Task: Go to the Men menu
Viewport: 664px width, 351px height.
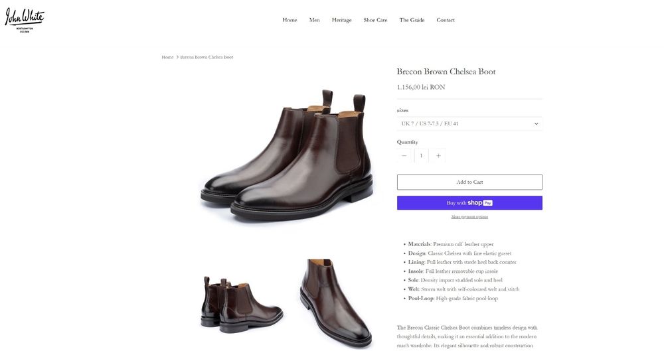Action: coord(314,20)
